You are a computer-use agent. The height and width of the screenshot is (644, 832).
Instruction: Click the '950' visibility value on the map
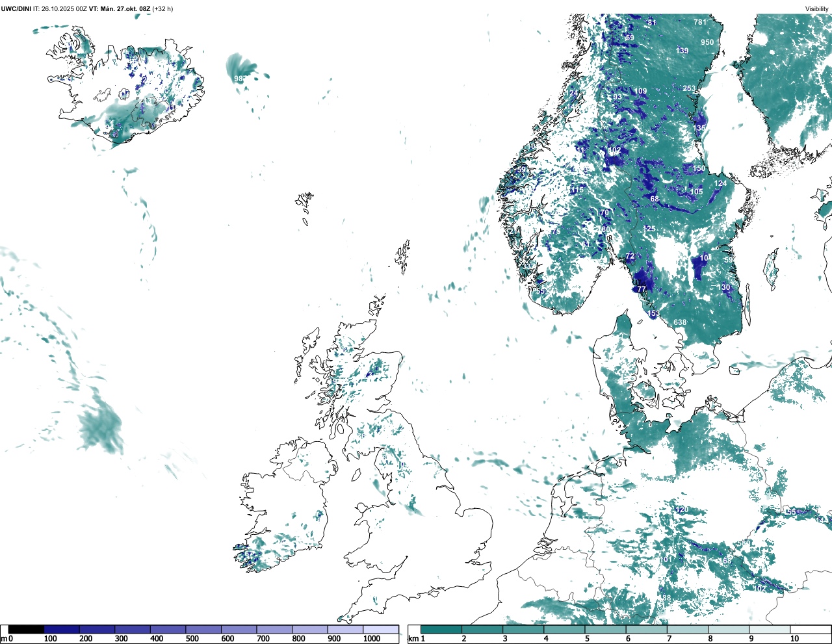click(707, 42)
